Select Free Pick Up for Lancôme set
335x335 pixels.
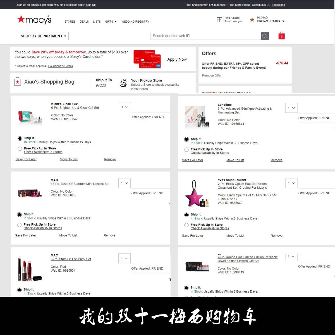[x=186, y=150]
